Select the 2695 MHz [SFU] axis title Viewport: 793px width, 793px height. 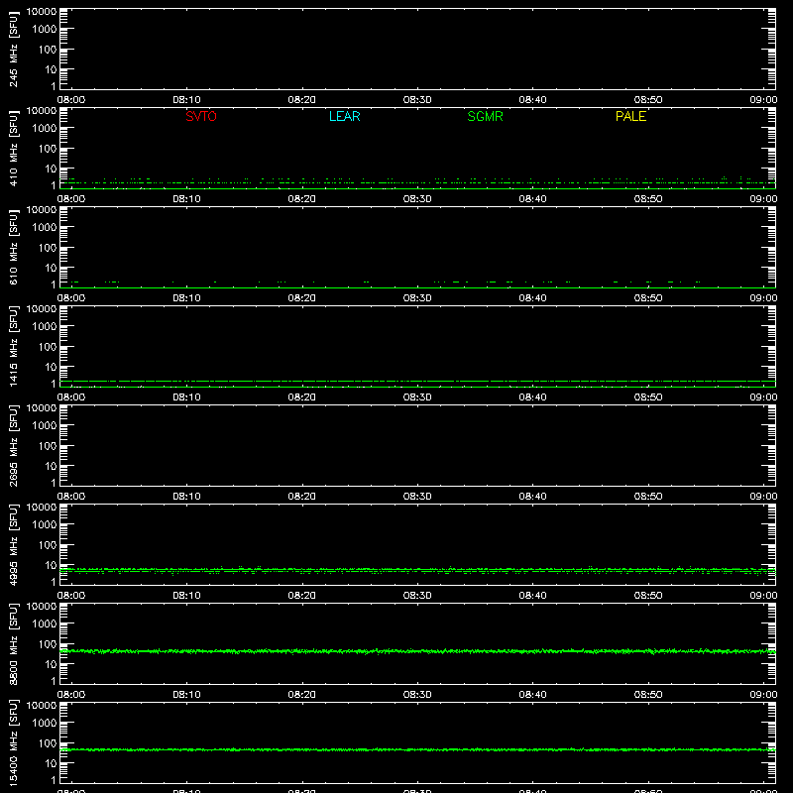click(x=13, y=446)
